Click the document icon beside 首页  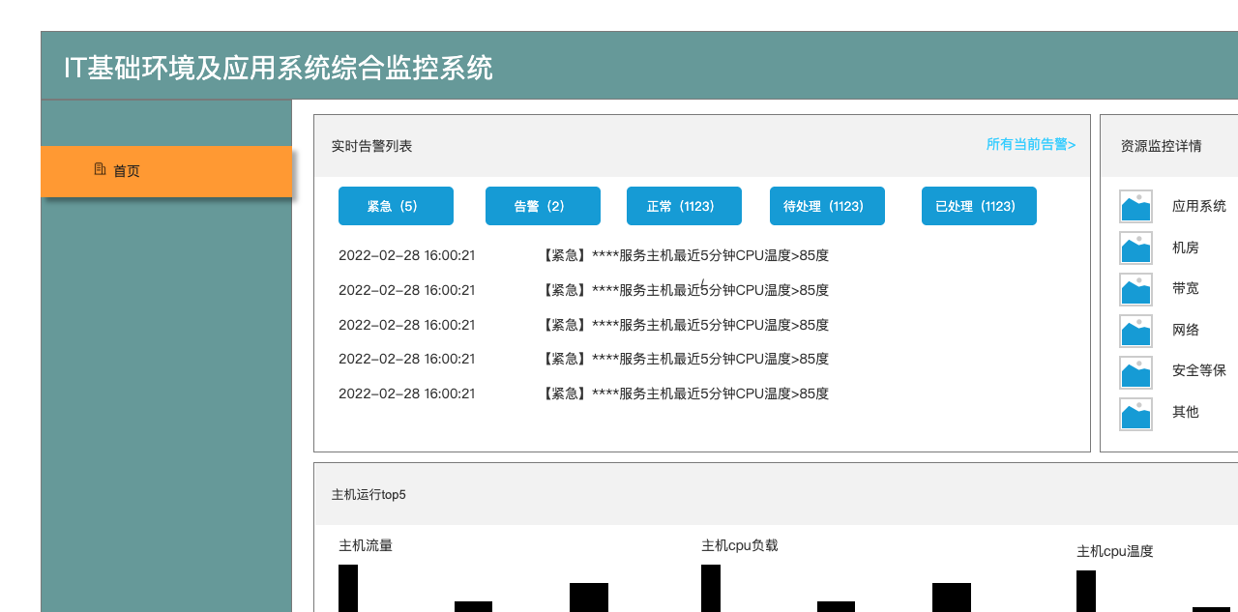(100, 169)
